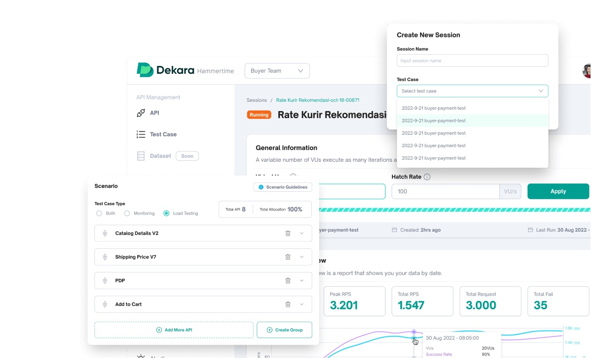
Task: Click the Add to Cart drag handle
Action: tap(105, 304)
